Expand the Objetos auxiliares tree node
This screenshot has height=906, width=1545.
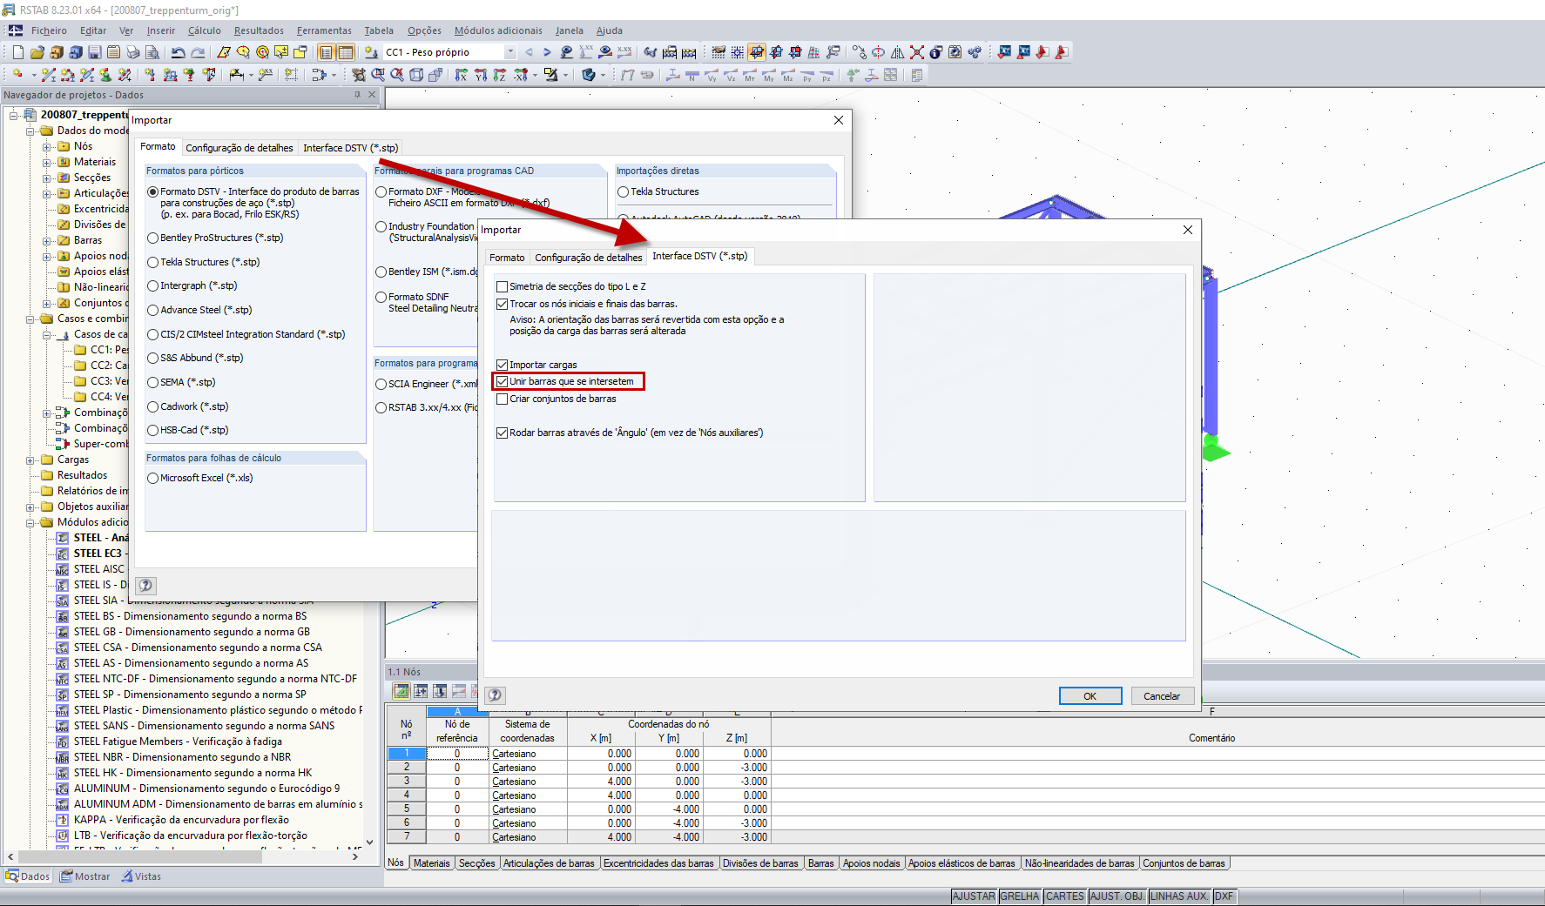tap(30, 507)
